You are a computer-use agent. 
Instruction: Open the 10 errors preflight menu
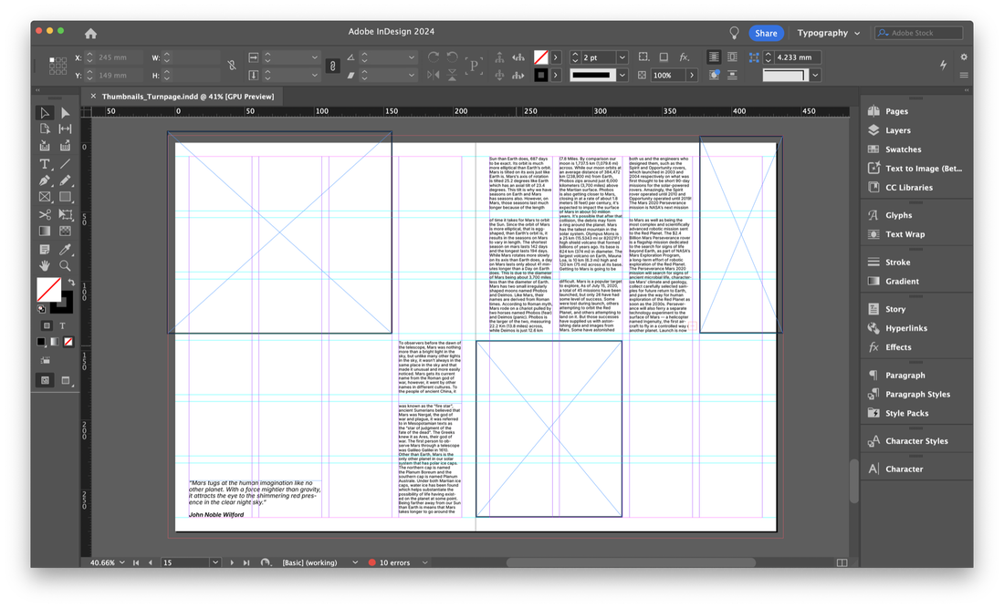[x=424, y=562]
